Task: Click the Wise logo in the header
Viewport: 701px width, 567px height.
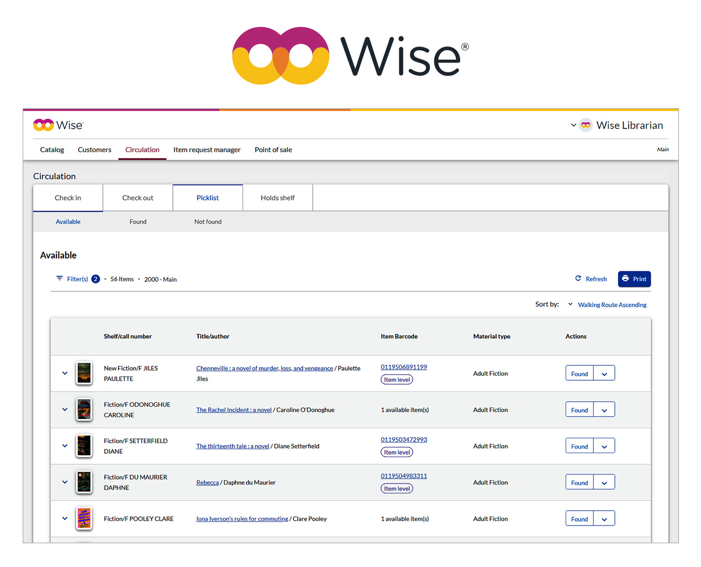Action: (58, 125)
